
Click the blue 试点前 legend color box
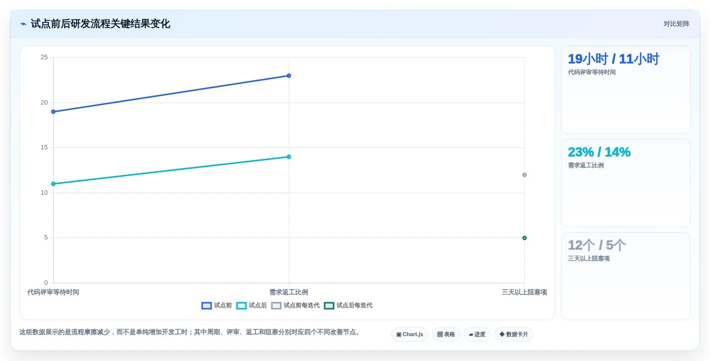pos(207,306)
